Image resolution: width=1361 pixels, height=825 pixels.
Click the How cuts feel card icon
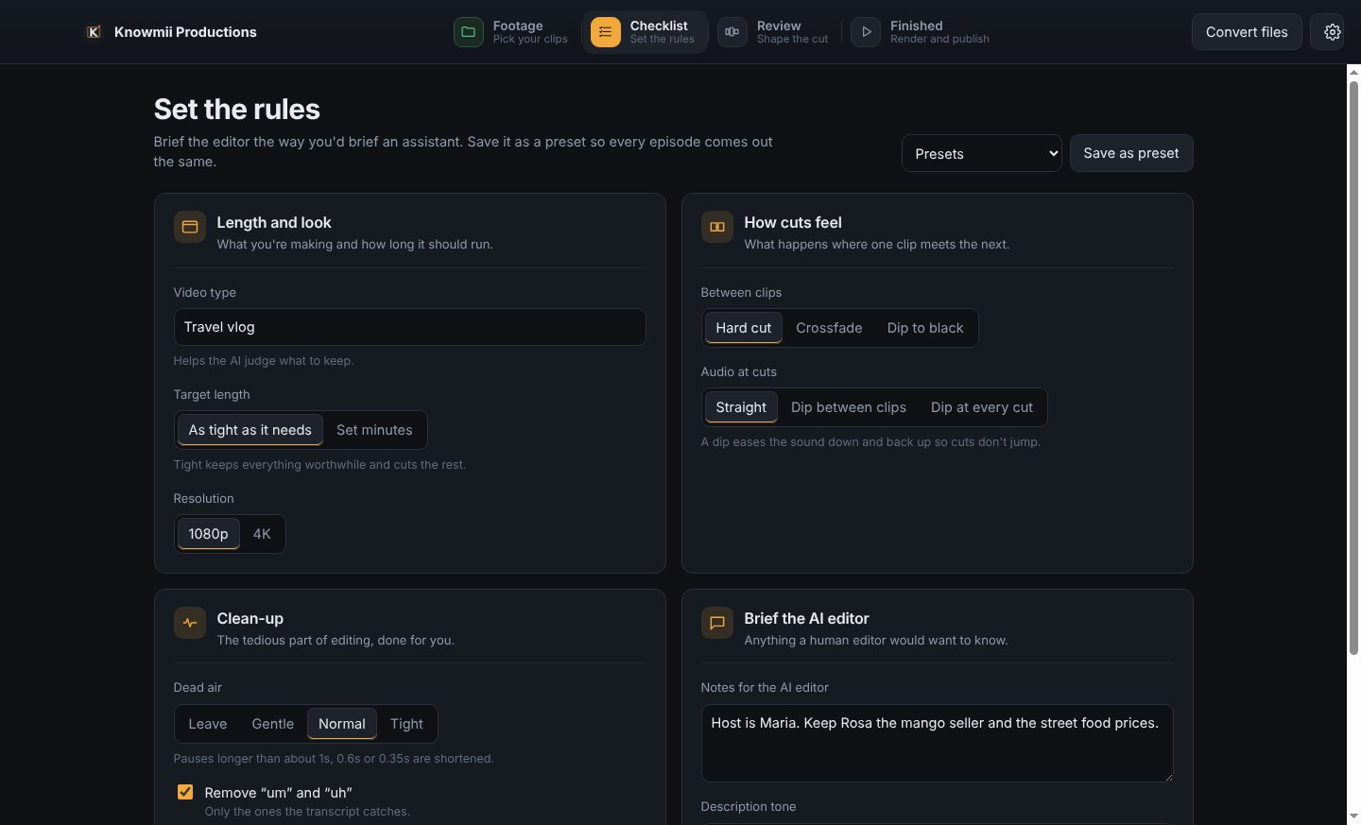tap(717, 227)
